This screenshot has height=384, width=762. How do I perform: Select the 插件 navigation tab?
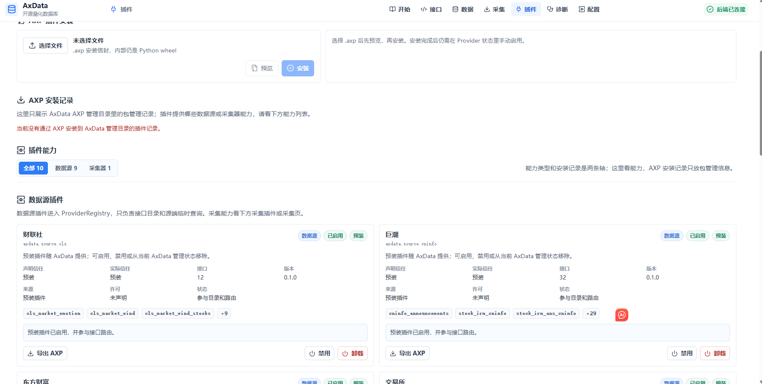click(526, 9)
